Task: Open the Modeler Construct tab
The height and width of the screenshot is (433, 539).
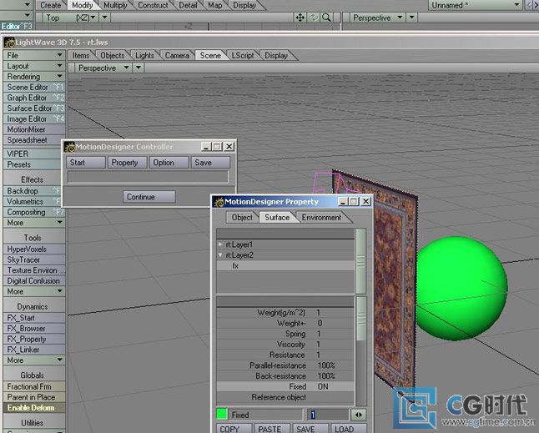Action: click(x=153, y=5)
